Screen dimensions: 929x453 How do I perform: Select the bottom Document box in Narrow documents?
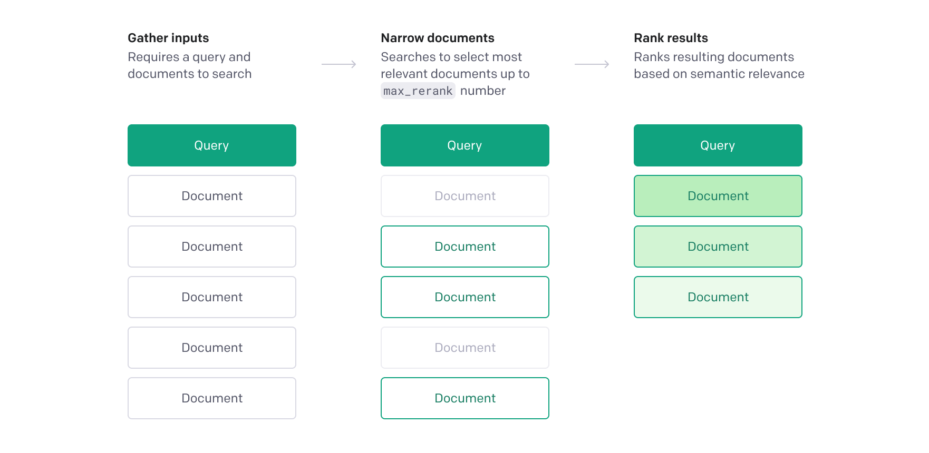pyautogui.click(x=464, y=398)
